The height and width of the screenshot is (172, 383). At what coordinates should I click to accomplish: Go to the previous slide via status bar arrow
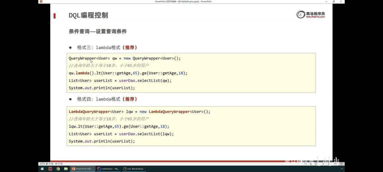(306, 164)
